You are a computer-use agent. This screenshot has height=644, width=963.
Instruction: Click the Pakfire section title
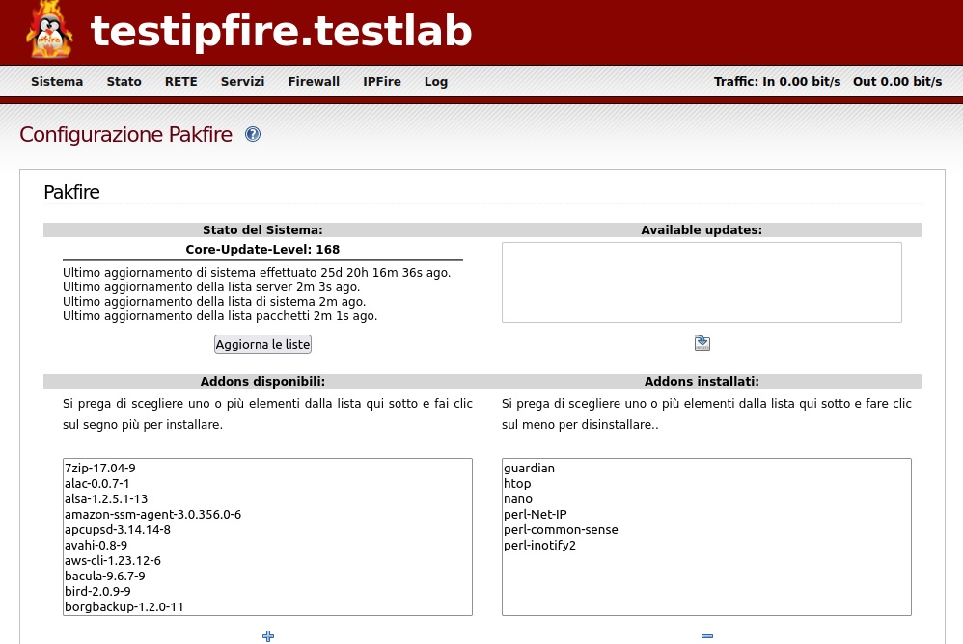[x=71, y=191]
